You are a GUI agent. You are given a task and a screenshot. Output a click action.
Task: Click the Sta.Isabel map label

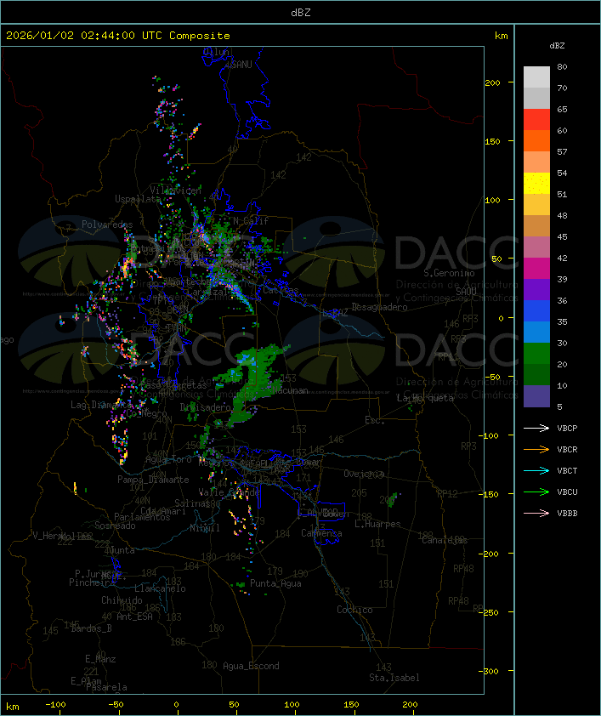click(394, 678)
